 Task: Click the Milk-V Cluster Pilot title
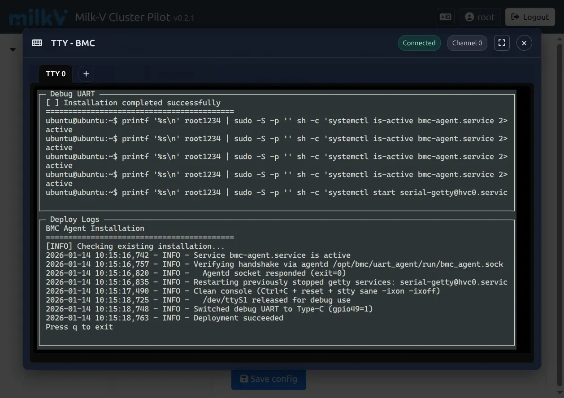point(123,17)
